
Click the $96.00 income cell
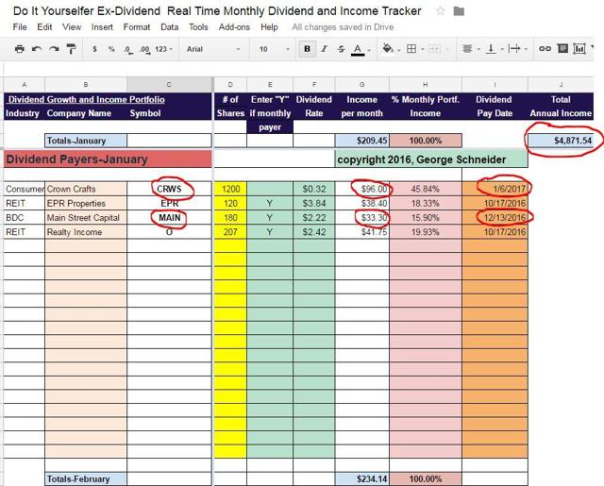click(362, 189)
